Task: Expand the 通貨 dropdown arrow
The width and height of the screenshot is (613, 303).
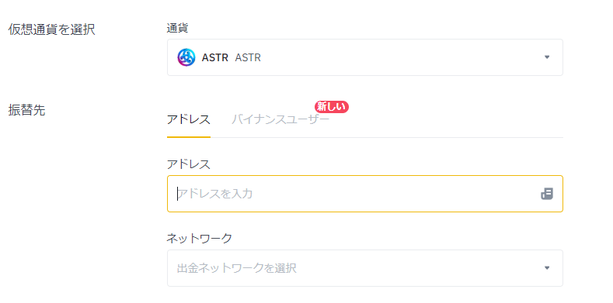Action: (x=547, y=57)
